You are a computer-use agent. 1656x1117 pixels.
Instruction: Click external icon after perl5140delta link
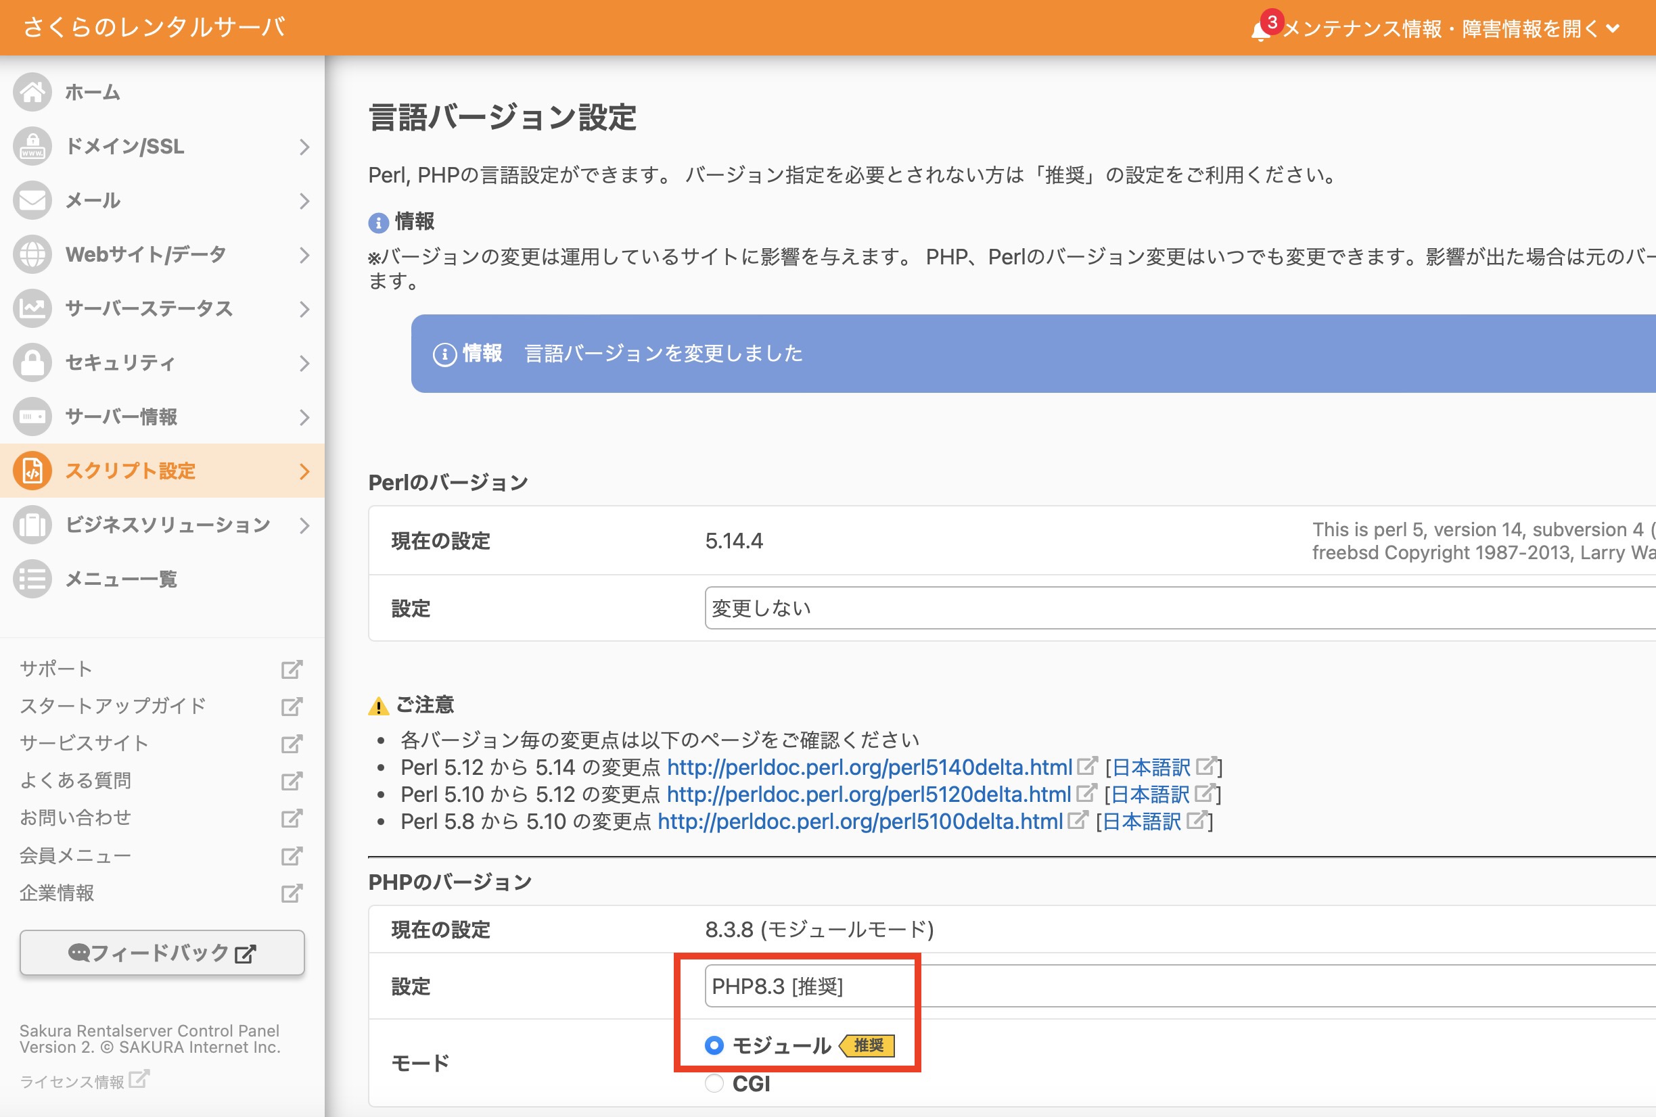click(x=1086, y=767)
